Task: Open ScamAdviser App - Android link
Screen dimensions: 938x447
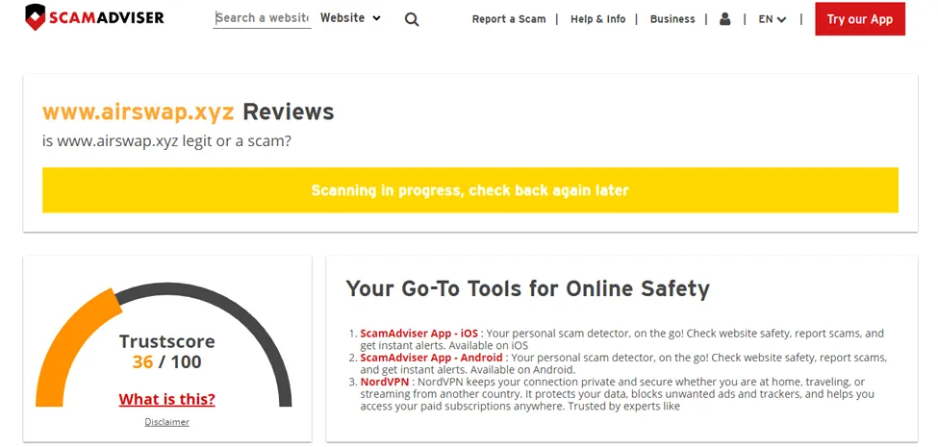Action: tap(431, 358)
